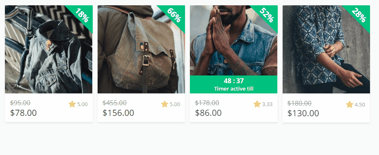The height and width of the screenshot is (155, 379).
Task: Select the $130.00 sale price
Action: point(303,113)
